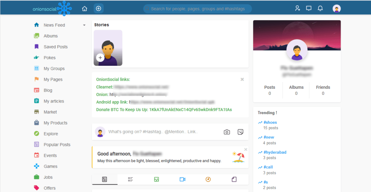Open the sticker/emoji icon in post box
The height and width of the screenshot is (192, 371).
click(241, 132)
